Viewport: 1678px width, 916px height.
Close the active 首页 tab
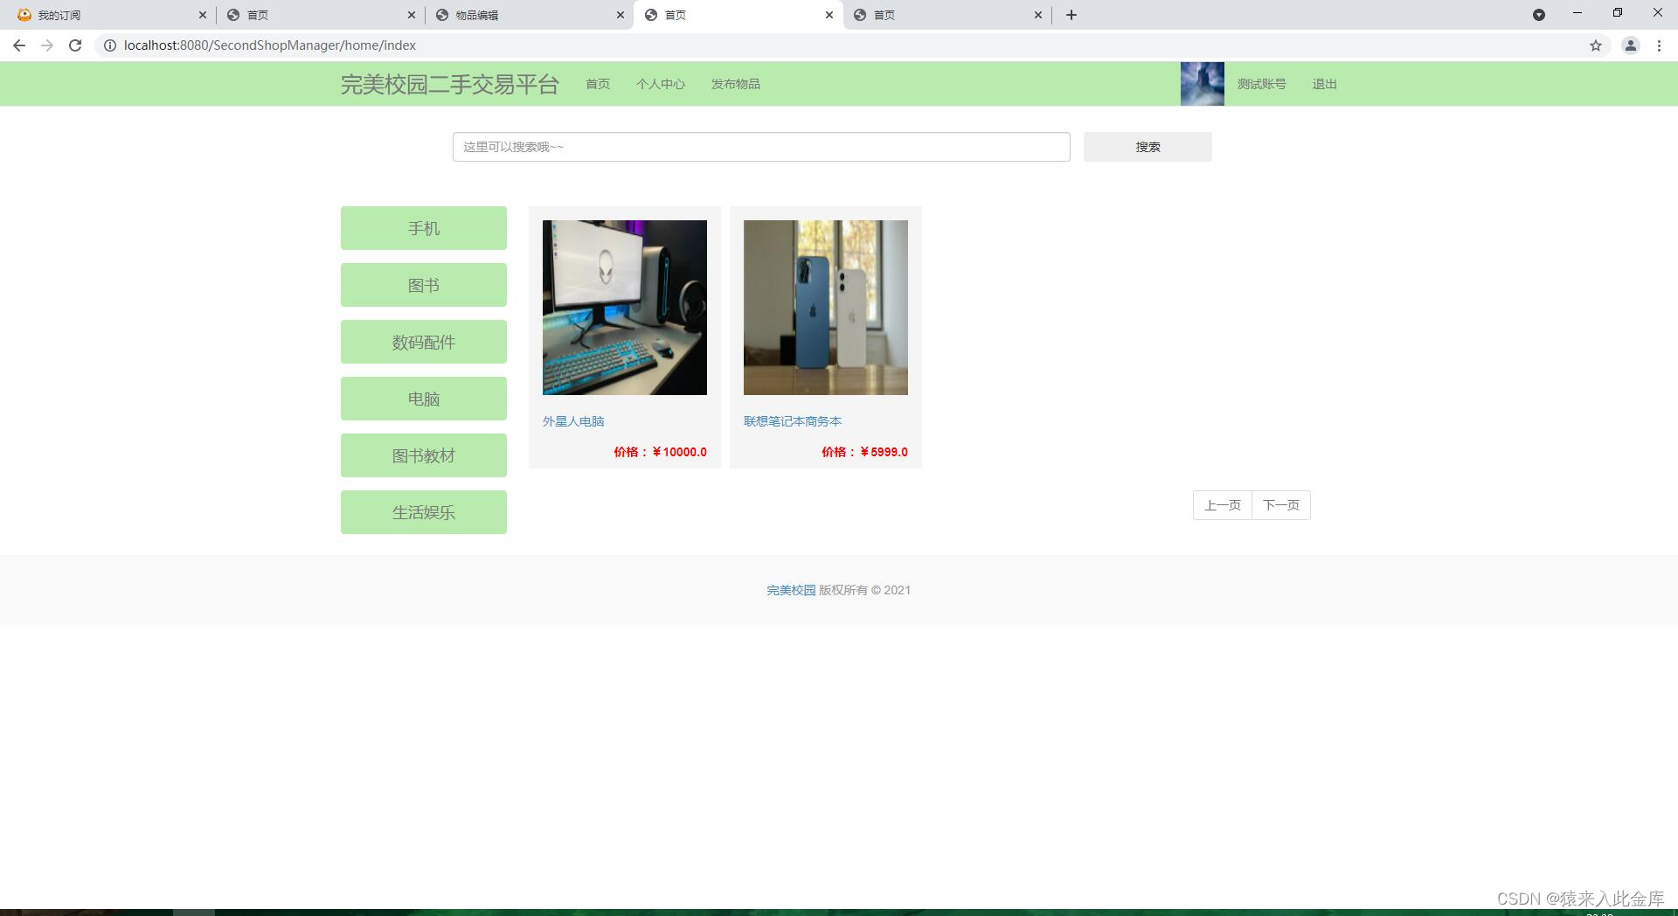(x=829, y=15)
